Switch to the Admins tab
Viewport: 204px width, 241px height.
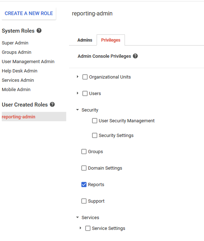85,40
